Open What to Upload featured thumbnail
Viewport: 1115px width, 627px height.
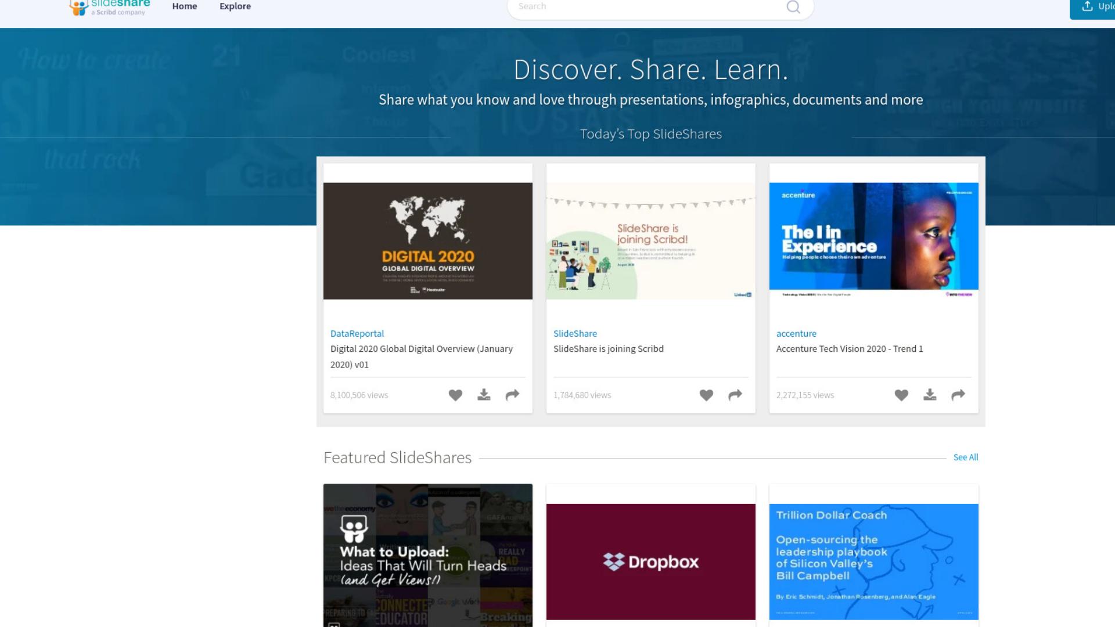(x=428, y=556)
